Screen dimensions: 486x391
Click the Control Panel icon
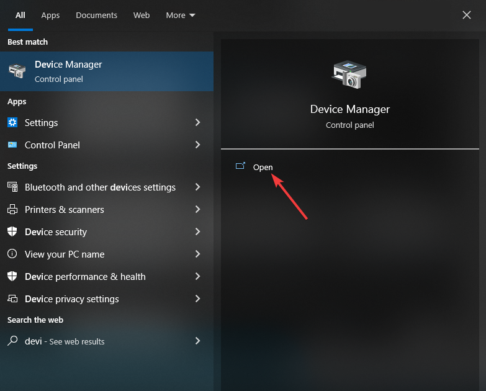point(12,145)
